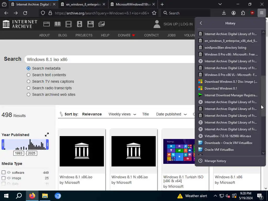Open the Software floppy disk icon
268x201 pixels.
[90, 24]
